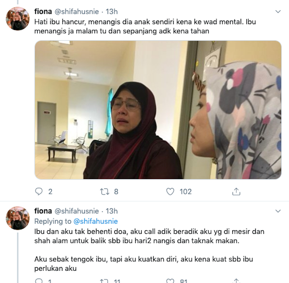Open the fiona display name on first tweet
The height and width of the screenshot is (283, 289).
(43, 12)
